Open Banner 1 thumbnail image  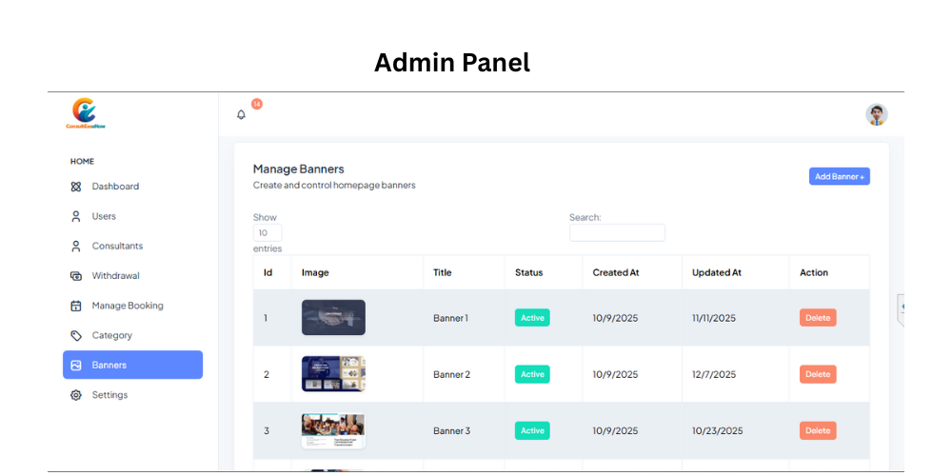click(333, 318)
